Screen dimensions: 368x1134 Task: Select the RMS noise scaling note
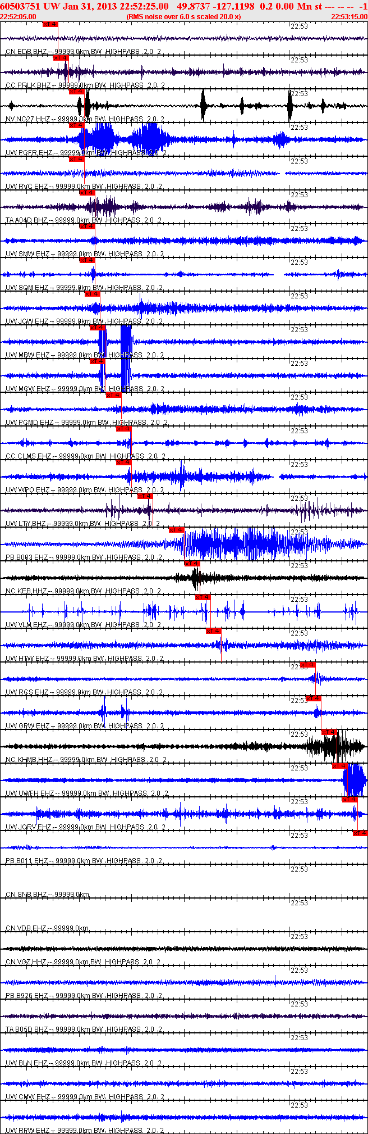[x=184, y=17]
